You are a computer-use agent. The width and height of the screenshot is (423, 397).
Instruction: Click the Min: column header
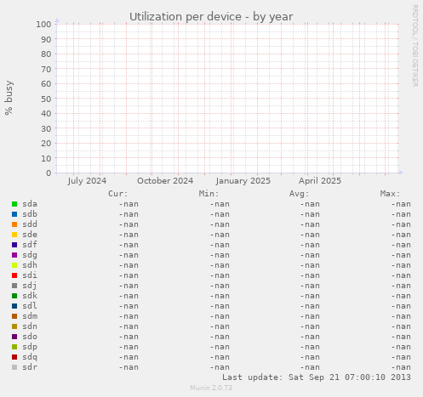click(x=209, y=194)
